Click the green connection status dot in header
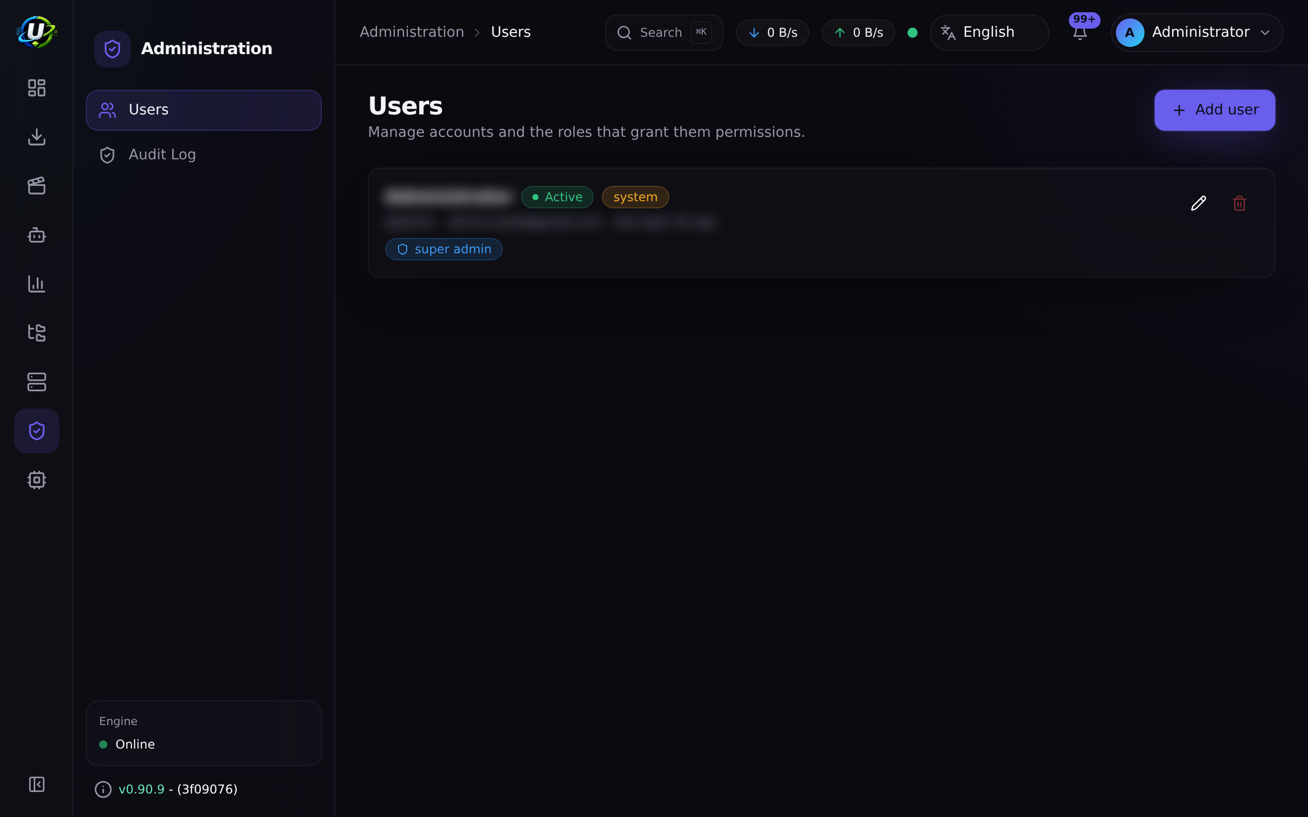Viewport: 1308px width, 817px height. coord(913,32)
